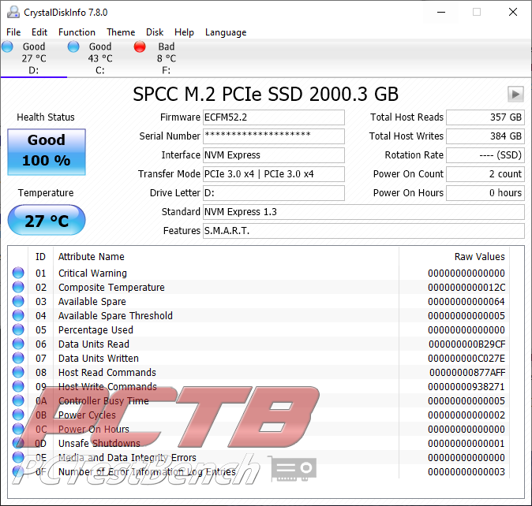Select raw value 000000000B29CF
The height and width of the screenshot is (506, 532).
(466, 344)
